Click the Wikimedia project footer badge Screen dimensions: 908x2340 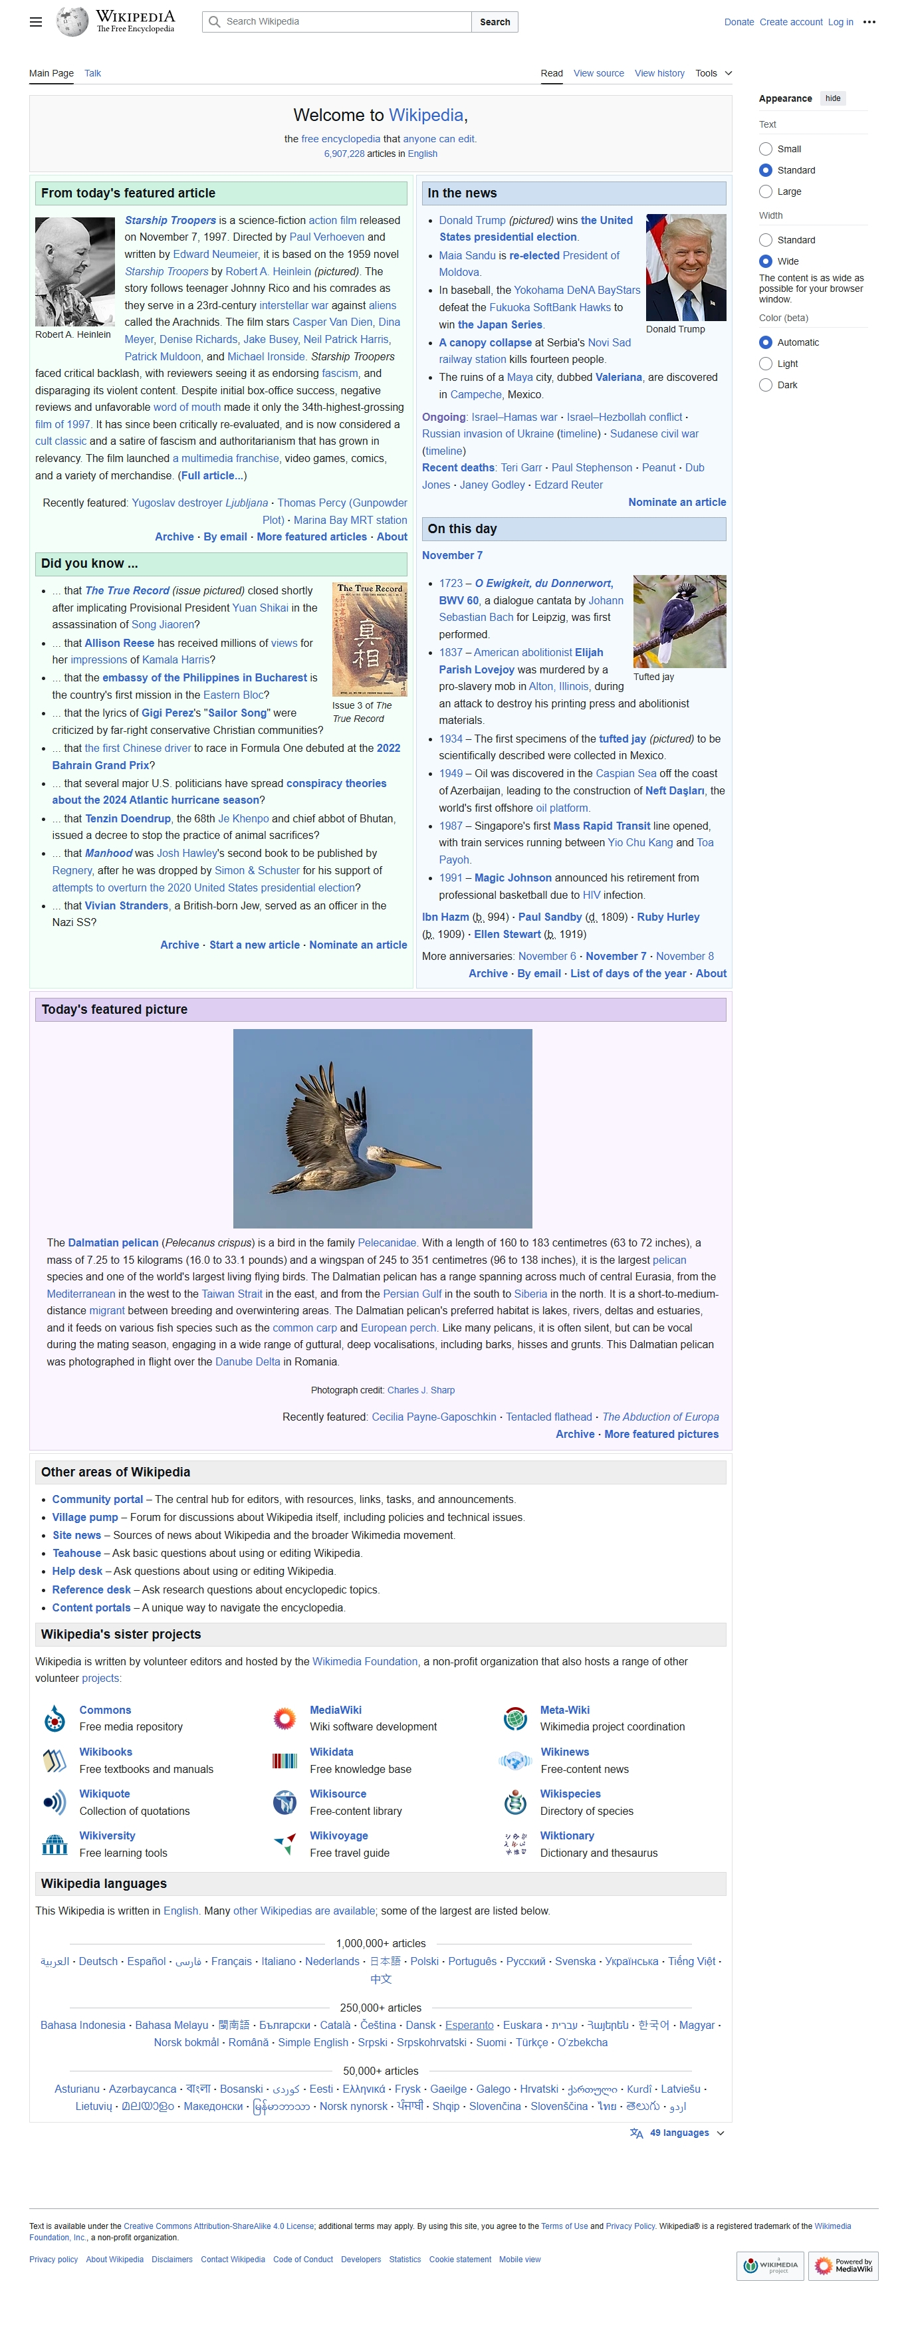[x=770, y=2266]
